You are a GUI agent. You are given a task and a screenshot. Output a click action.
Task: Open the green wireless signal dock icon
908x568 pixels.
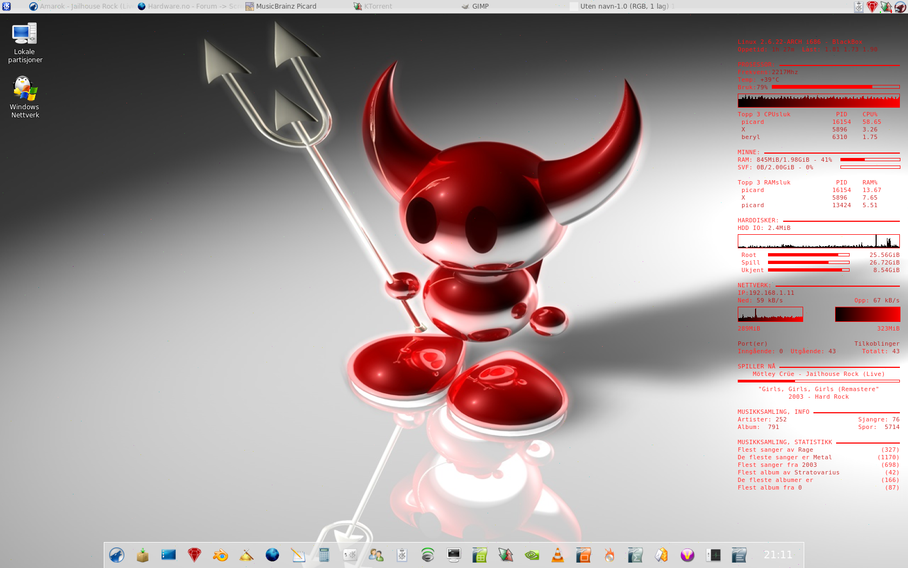[x=428, y=555]
